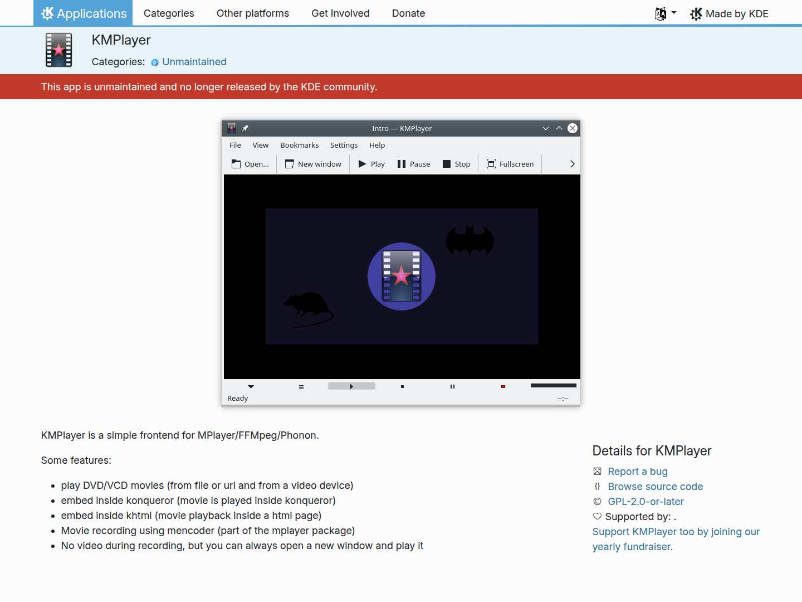Open the View menu in KMPlayer
This screenshot has height=602, width=802.
click(x=260, y=145)
